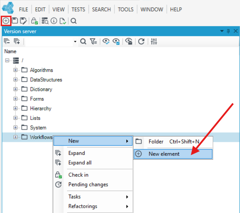Click the application logo icon

pos(8,8)
